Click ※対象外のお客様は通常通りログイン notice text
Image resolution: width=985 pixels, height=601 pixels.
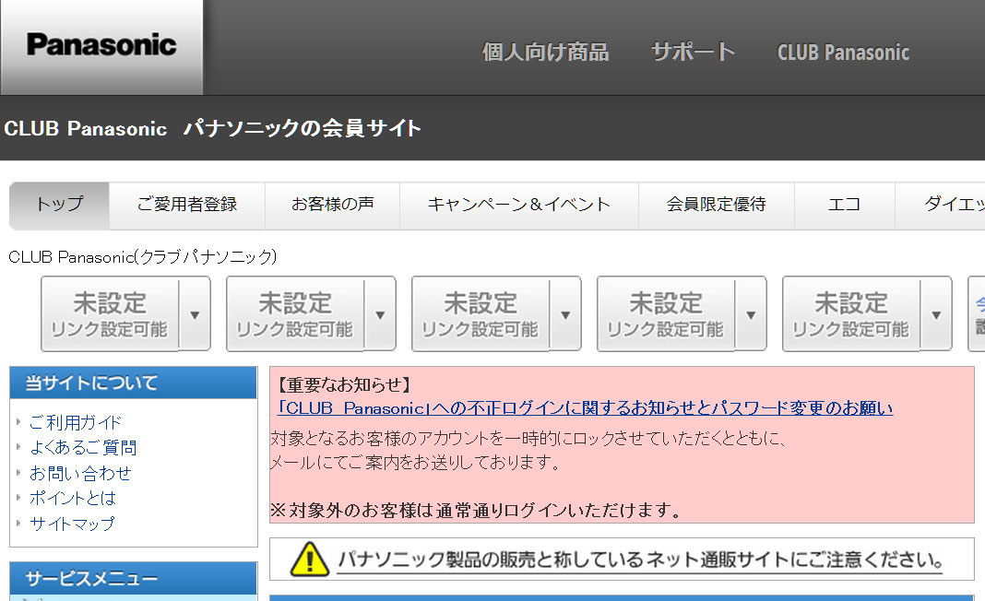[x=476, y=510]
